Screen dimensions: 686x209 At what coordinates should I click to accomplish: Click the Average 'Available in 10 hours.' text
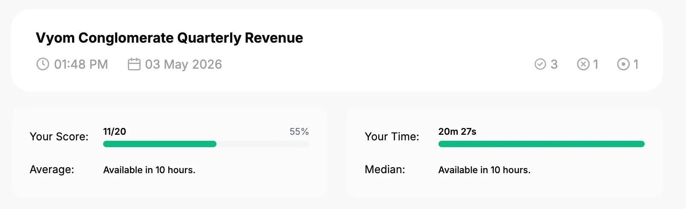click(149, 170)
